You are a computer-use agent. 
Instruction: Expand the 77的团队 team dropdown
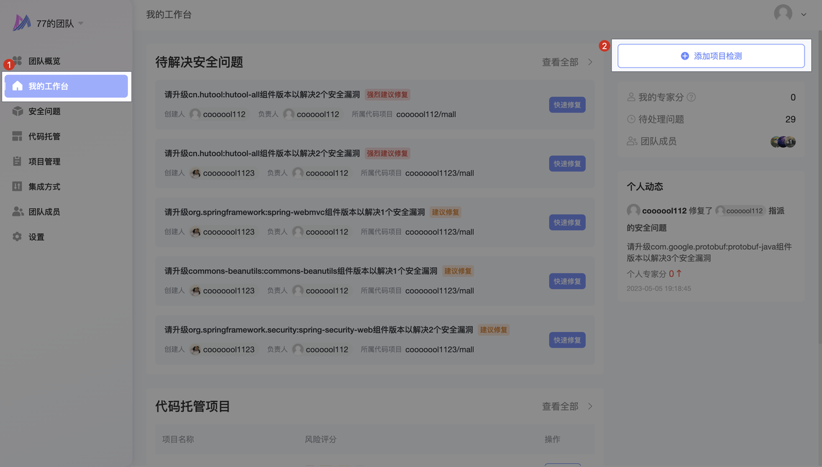pos(81,24)
